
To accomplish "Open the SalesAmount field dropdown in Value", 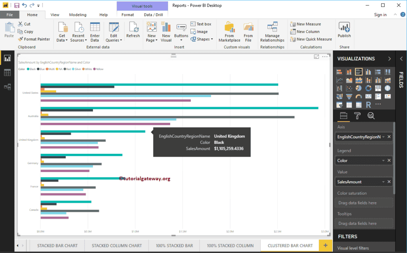I will pyautogui.click(x=384, y=182).
